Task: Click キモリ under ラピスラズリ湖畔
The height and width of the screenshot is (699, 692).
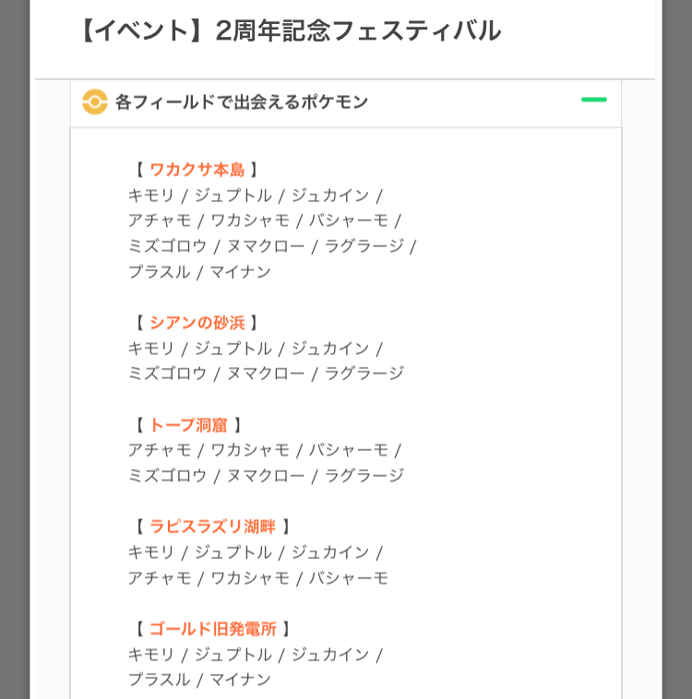Action: pyautogui.click(x=150, y=552)
